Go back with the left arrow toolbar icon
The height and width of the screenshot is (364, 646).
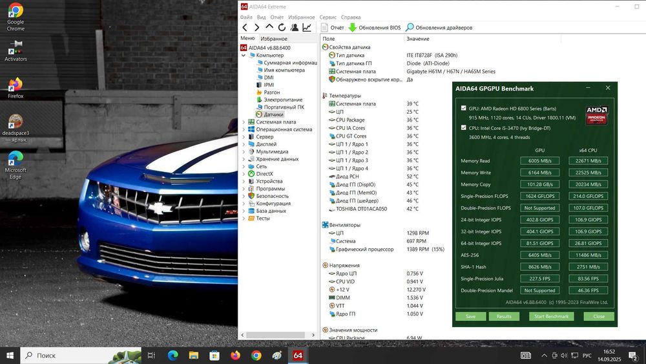point(245,28)
